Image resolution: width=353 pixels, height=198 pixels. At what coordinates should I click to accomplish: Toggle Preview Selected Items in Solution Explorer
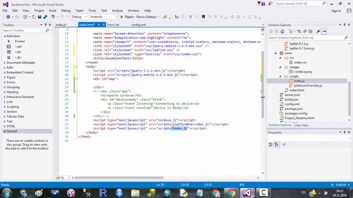324,31
